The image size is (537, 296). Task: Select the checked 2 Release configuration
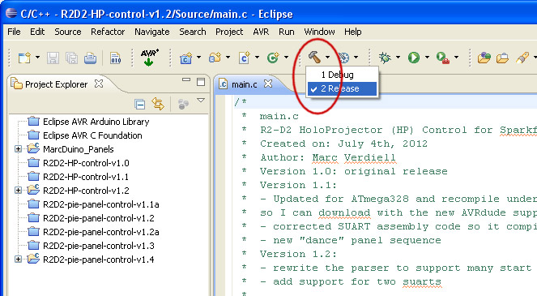342,88
